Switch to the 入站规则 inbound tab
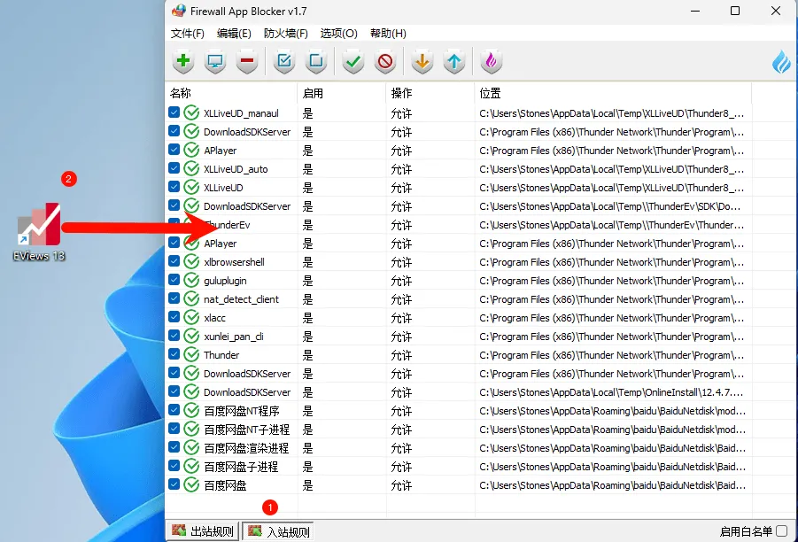 tap(278, 531)
